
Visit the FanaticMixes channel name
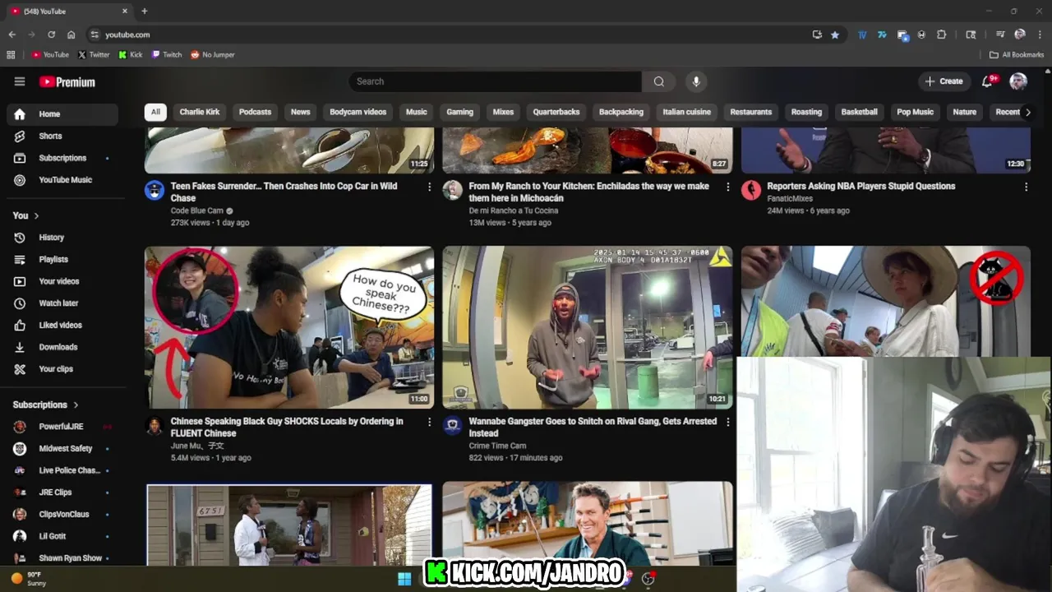(x=791, y=198)
